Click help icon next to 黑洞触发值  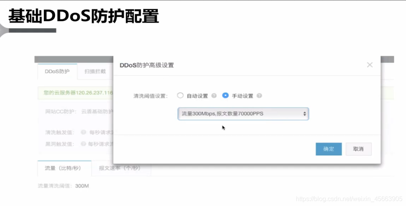point(83,144)
